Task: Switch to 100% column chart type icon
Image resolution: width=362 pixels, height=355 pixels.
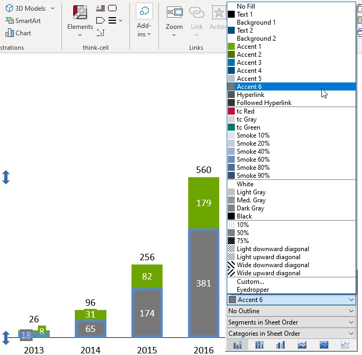Action: (x=259, y=345)
